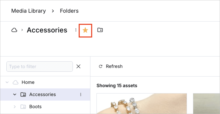220x114 pixels.
Task: Click the create new folder icon
Action: point(100,30)
